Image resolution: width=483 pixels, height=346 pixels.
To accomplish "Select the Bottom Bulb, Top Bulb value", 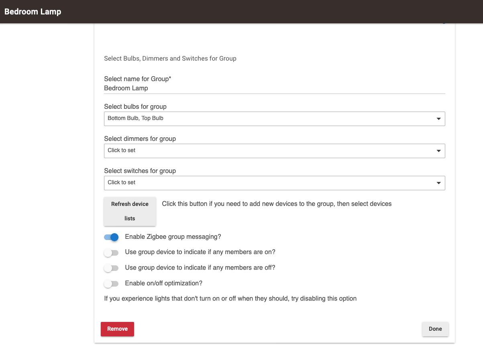I will coord(135,118).
